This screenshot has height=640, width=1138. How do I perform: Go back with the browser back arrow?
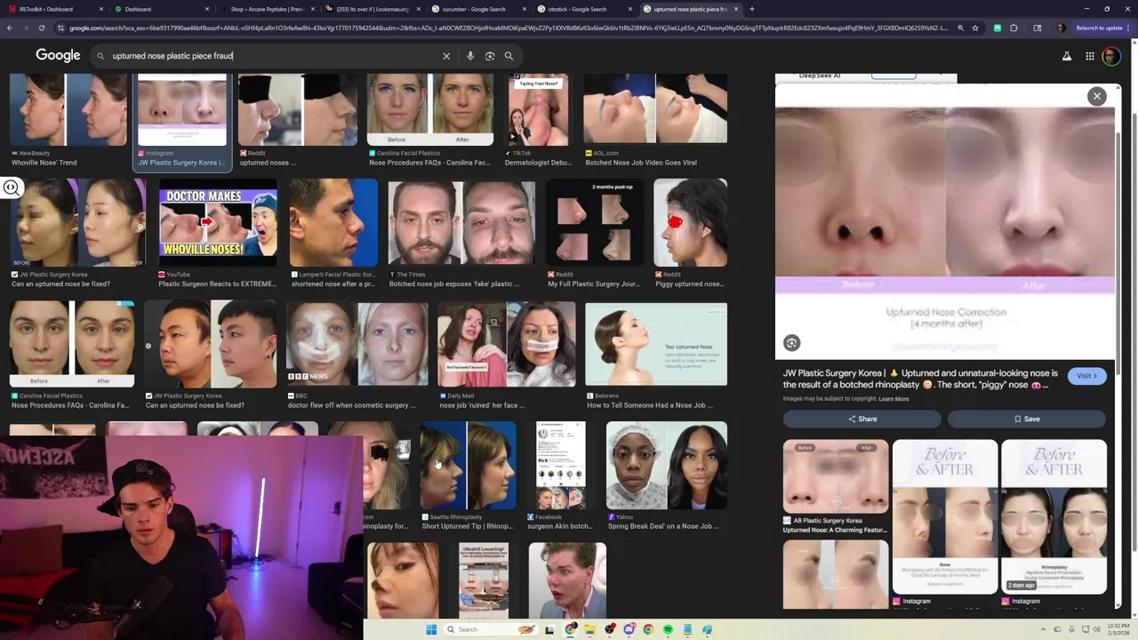pos(9,28)
